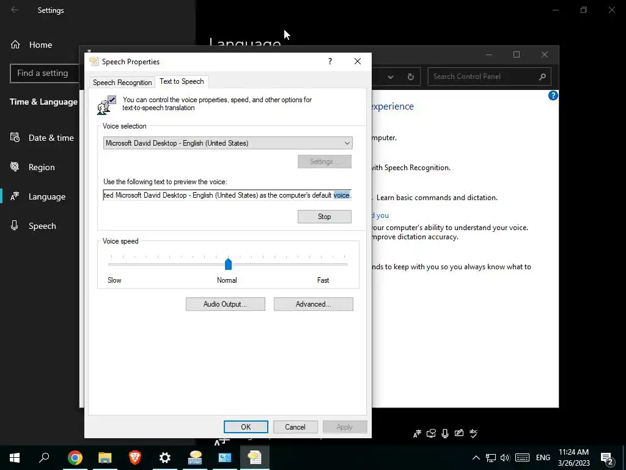Close the Speech Properties dialog
626x470 pixels.
point(358,61)
